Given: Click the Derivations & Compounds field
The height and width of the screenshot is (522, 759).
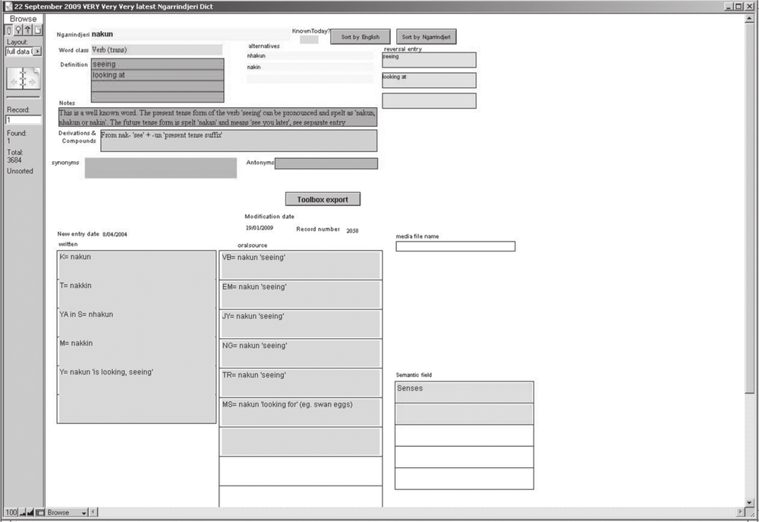Looking at the screenshot, I should [238, 141].
